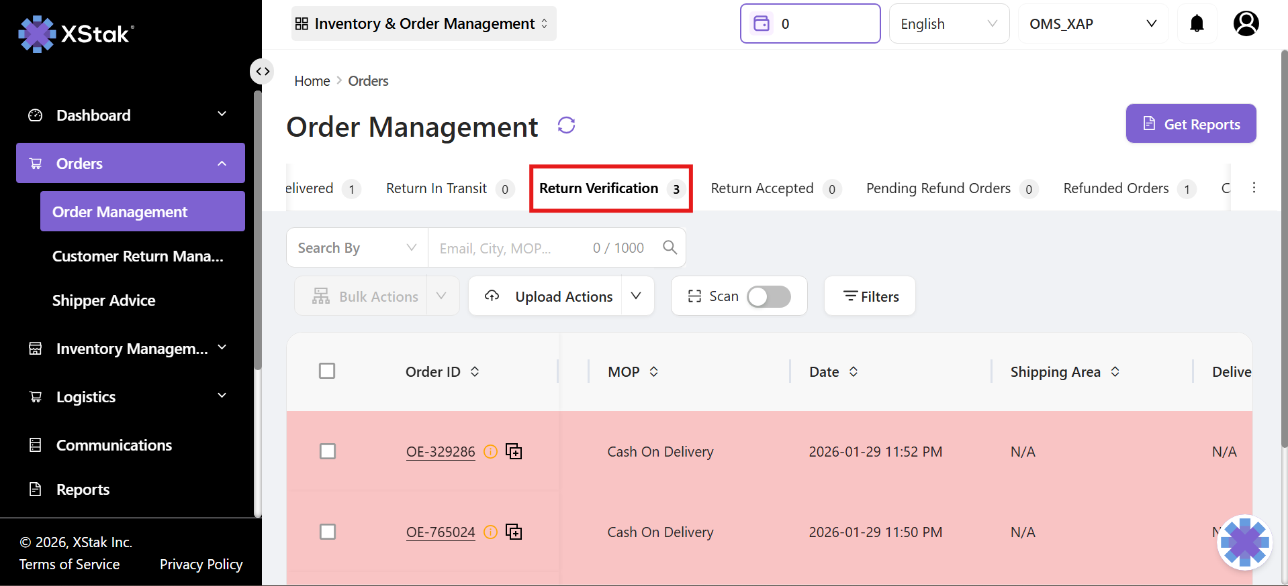Select checkbox for order OE-329286
The image size is (1288, 586).
328,451
